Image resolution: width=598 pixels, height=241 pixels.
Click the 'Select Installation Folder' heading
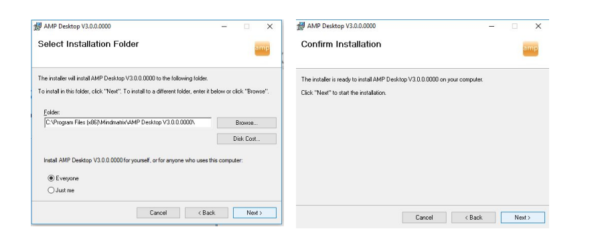(x=88, y=44)
